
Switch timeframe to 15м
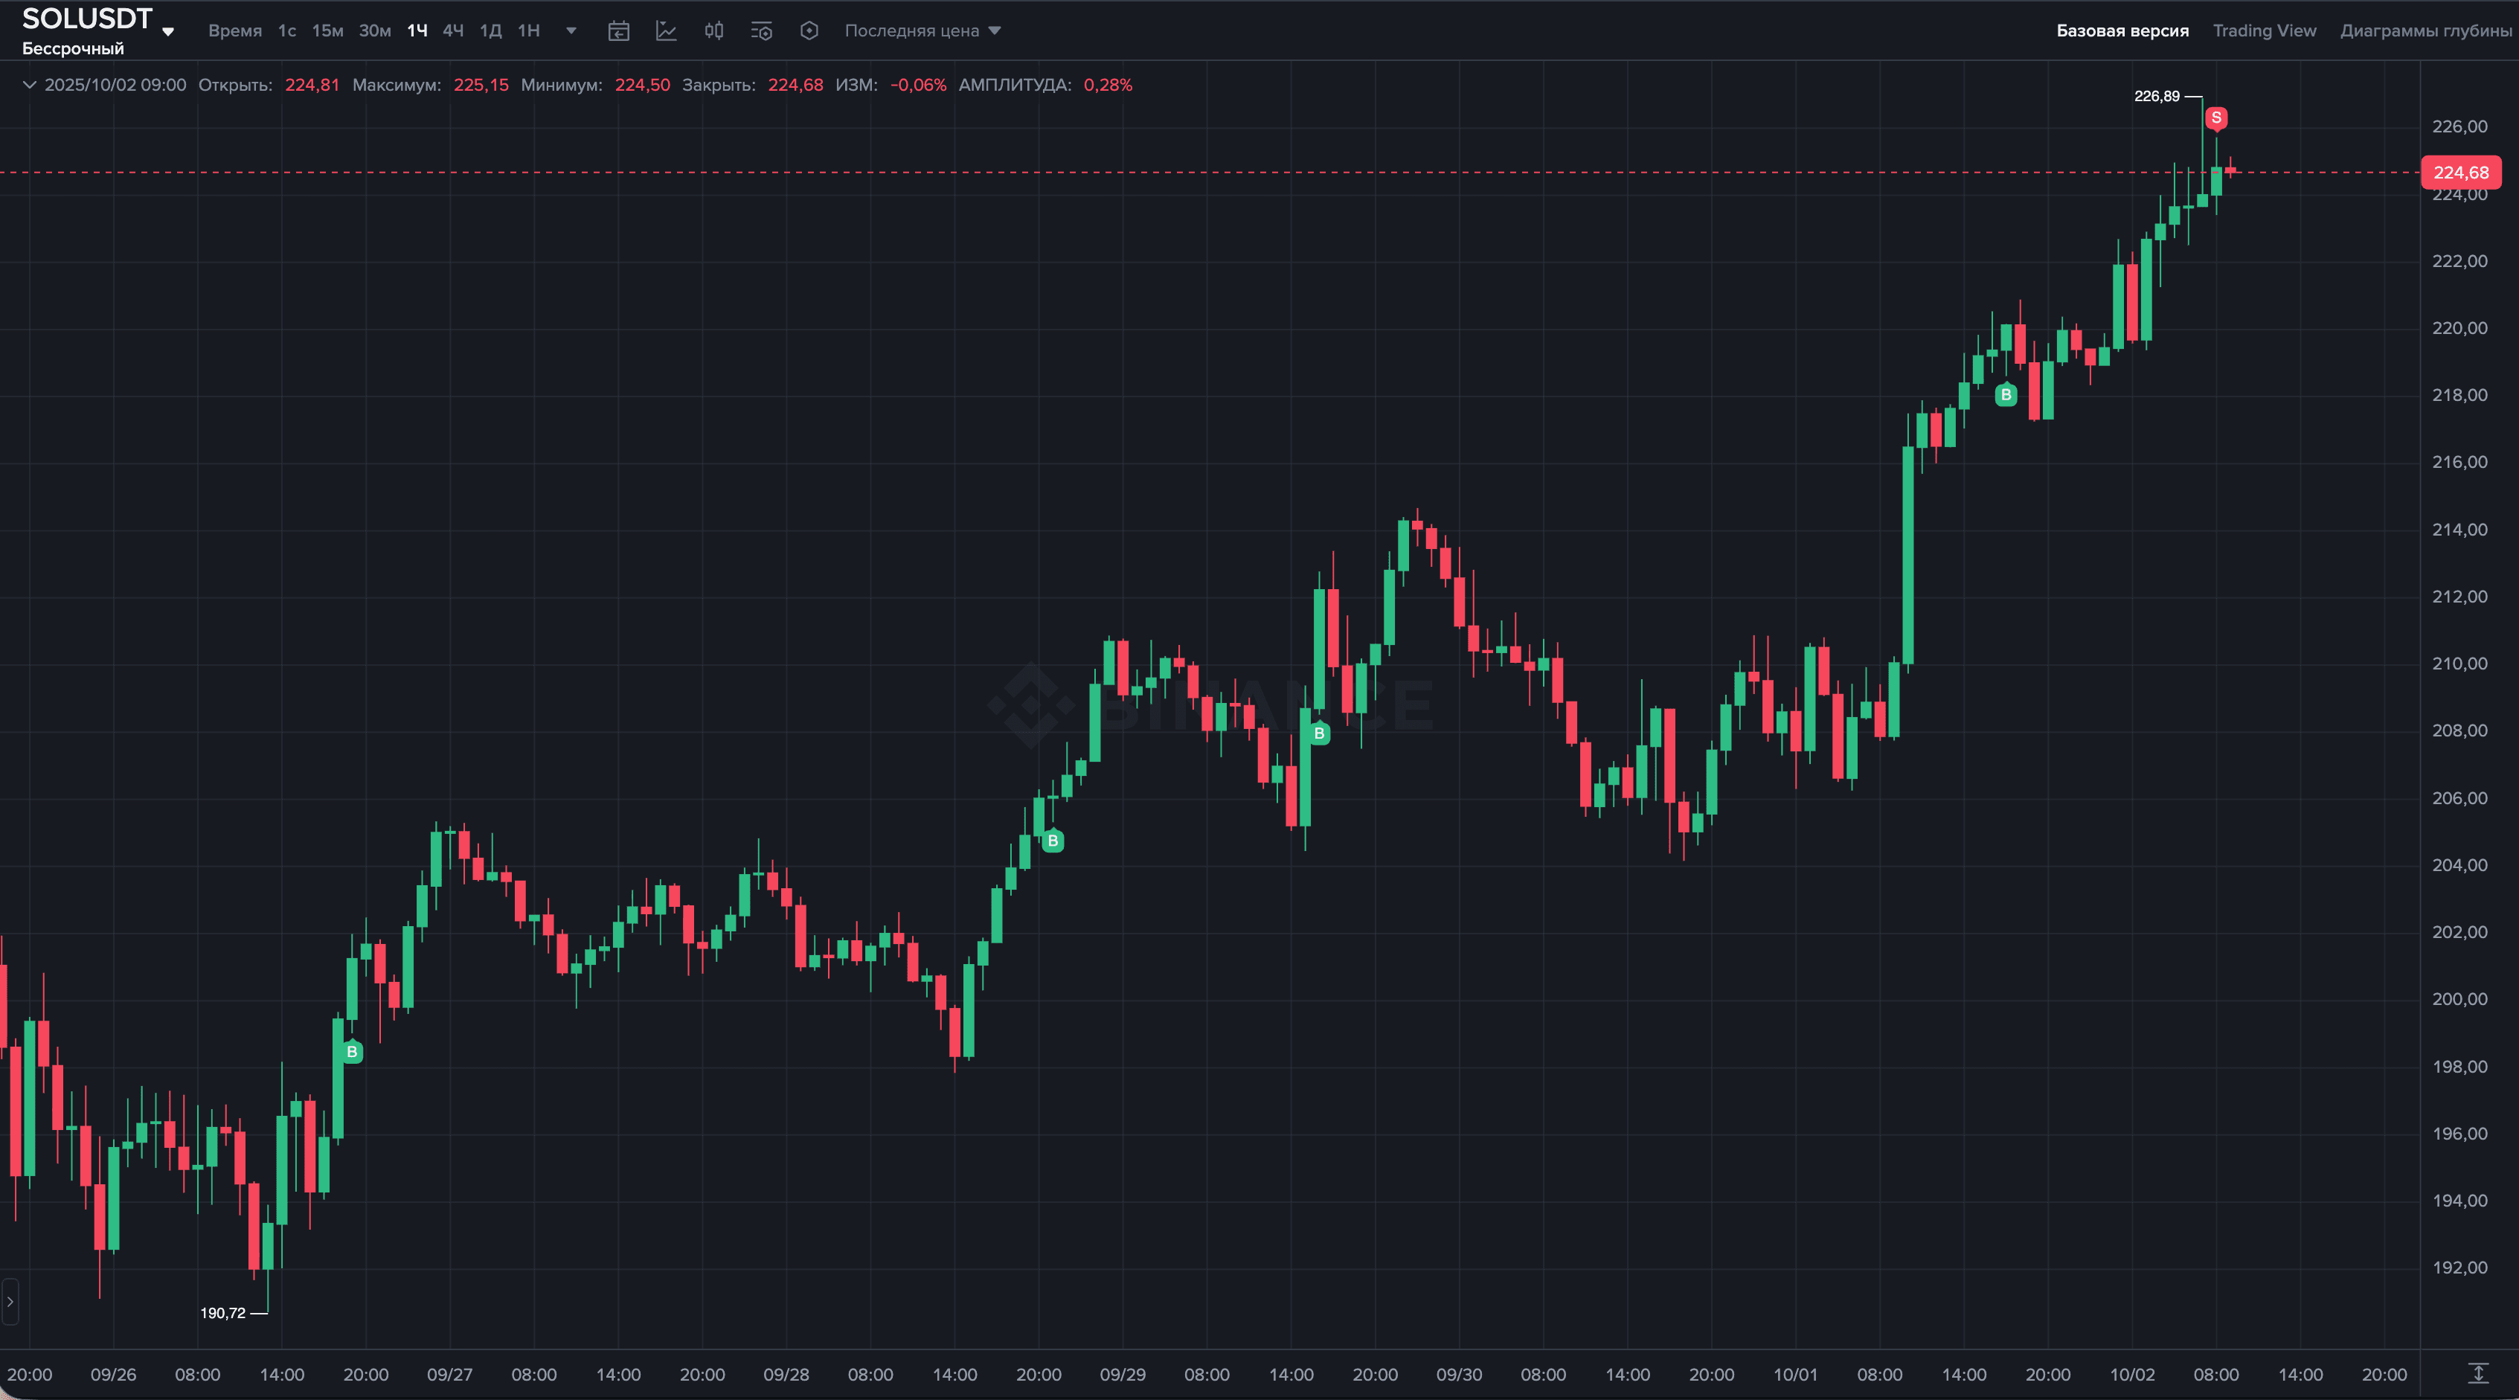tap(327, 31)
